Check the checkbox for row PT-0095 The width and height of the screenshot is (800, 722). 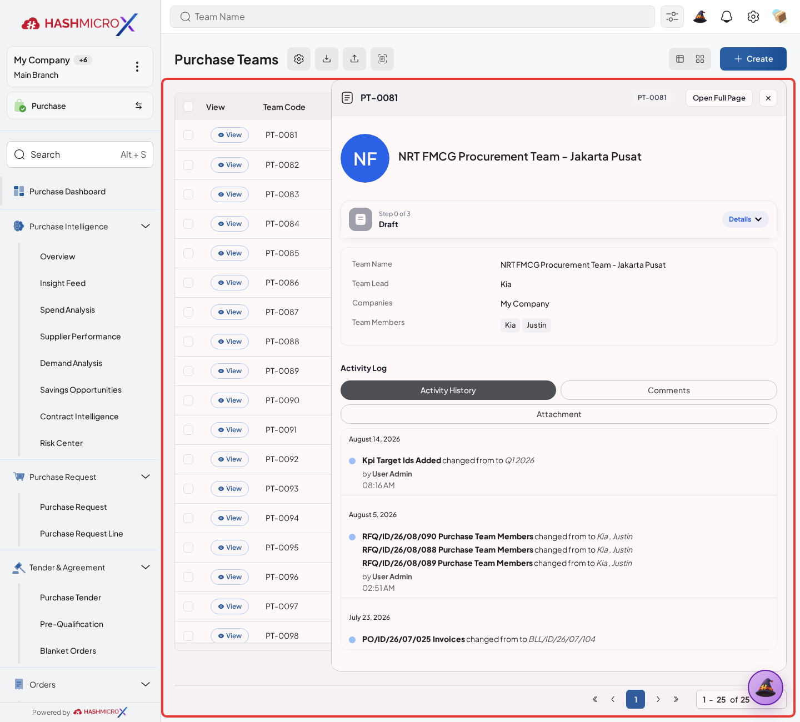click(188, 548)
